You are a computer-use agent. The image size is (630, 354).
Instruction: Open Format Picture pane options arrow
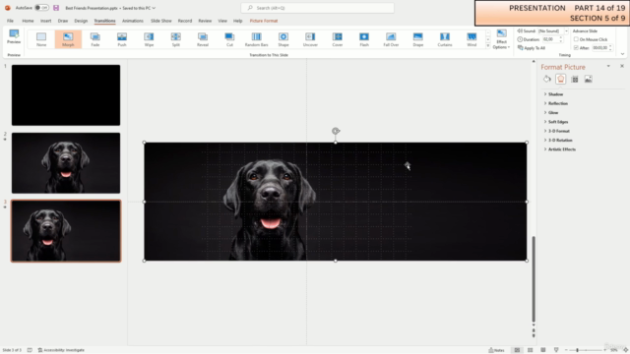coord(608,66)
